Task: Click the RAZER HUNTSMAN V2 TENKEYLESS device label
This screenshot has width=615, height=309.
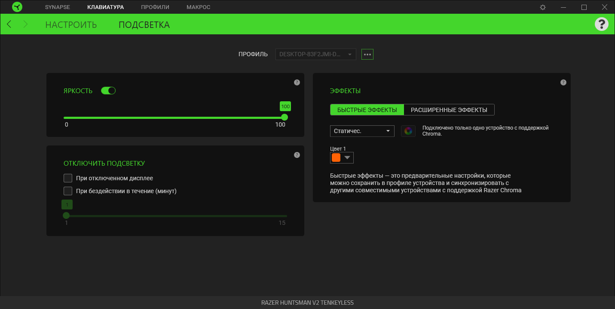Action: click(307, 303)
